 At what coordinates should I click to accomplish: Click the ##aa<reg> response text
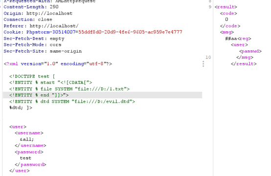click(x=238, y=39)
